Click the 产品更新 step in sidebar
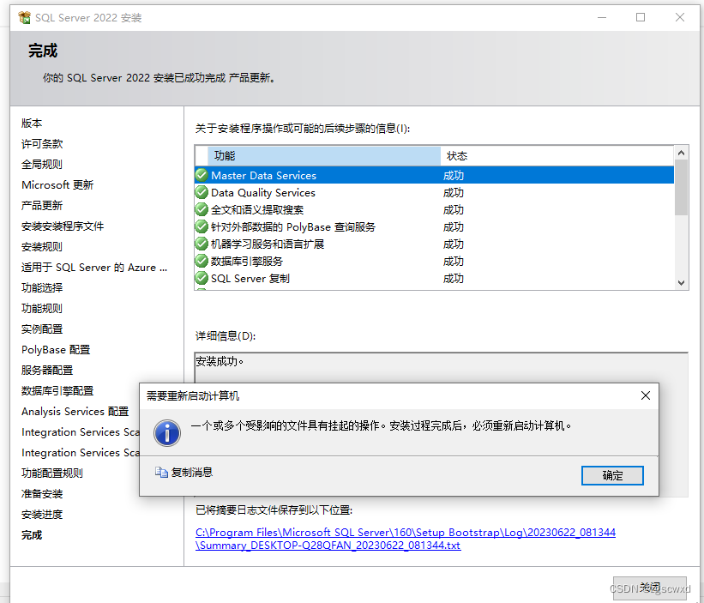The image size is (704, 603). [x=42, y=206]
